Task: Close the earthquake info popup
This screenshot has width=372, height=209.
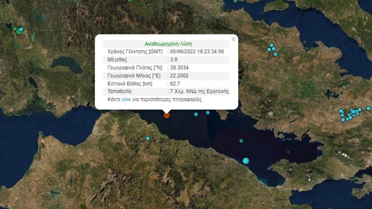Action: (233, 39)
